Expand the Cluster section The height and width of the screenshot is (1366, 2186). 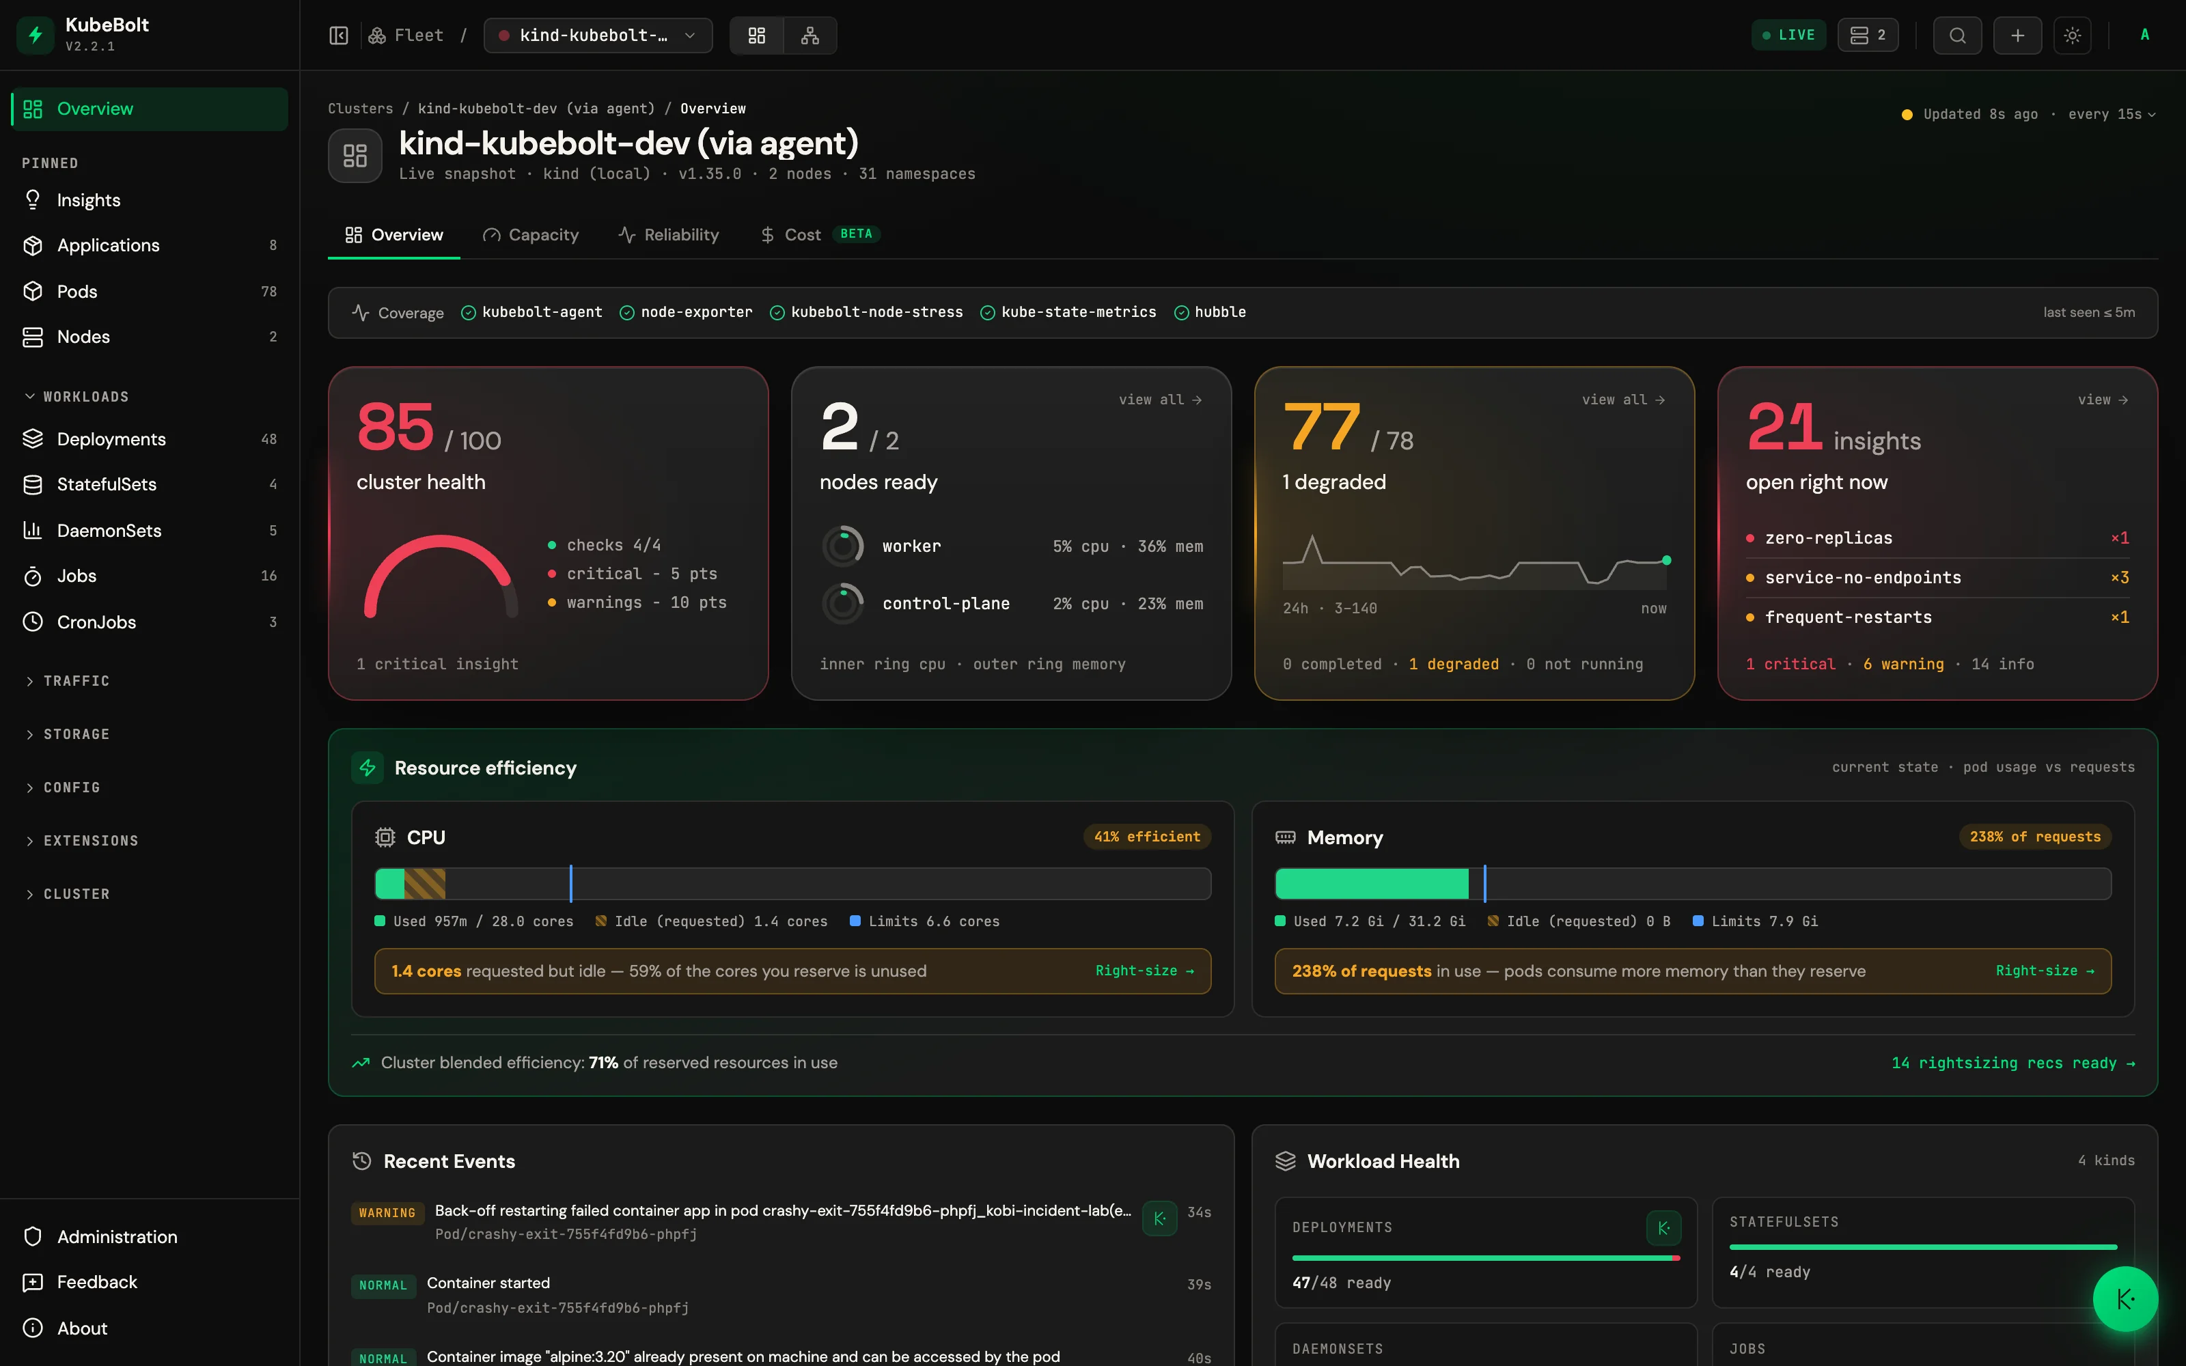tap(67, 893)
